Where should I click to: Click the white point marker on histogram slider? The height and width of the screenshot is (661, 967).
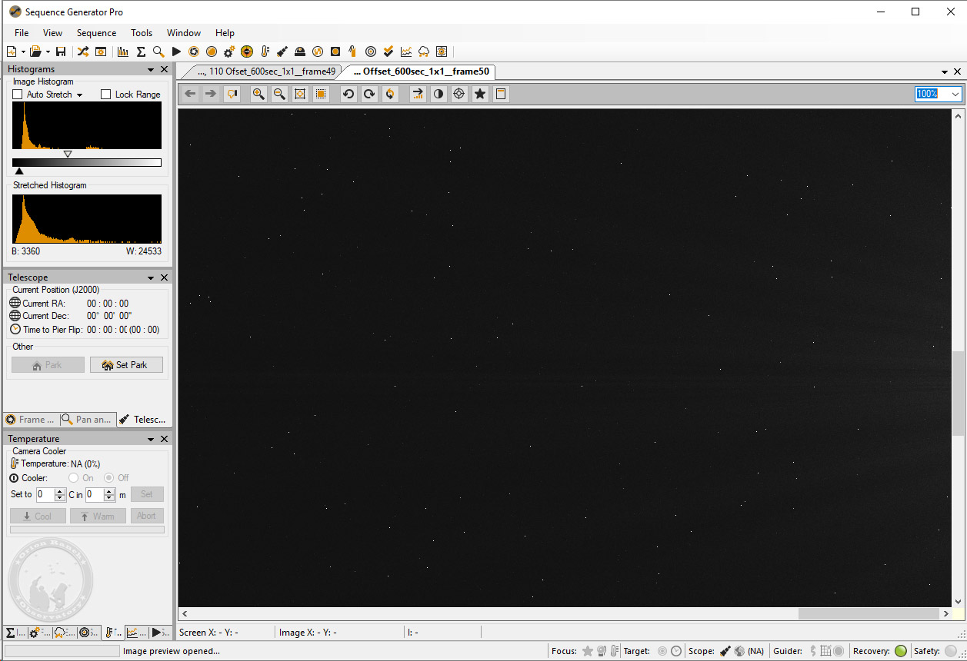pyautogui.click(x=68, y=154)
